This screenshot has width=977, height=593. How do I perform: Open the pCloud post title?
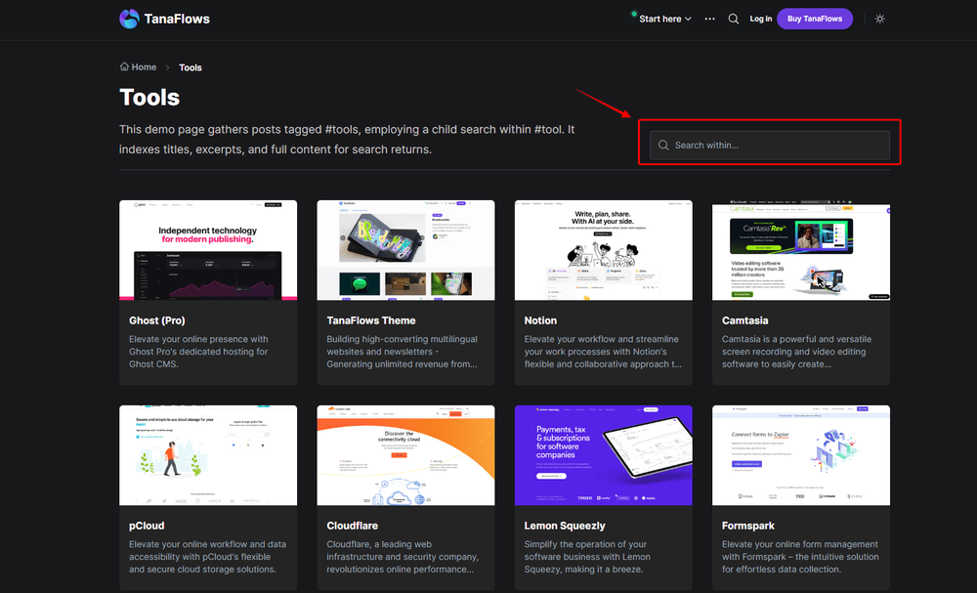tap(147, 525)
